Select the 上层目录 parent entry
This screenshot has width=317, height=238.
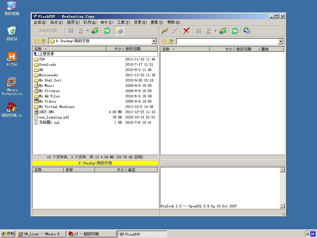pyautogui.click(x=95, y=54)
